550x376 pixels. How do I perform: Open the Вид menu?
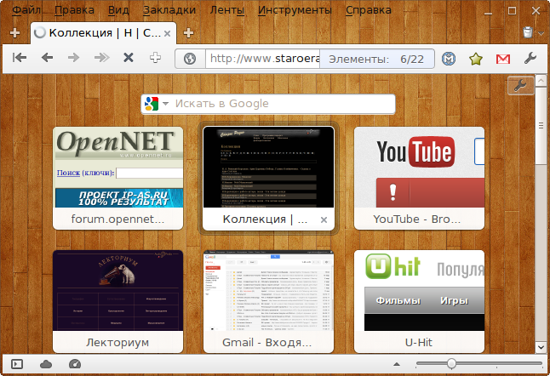pyautogui.click(x=118, y=10)
